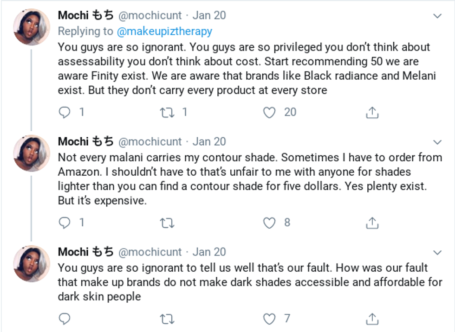Retweet the tweet about ordering from Amazon
This screenshot has width=455, height=332.
tap(167, 223)
